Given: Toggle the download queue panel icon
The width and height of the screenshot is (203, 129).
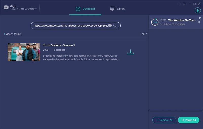Looking at the screenshot, I should point(198,10).
